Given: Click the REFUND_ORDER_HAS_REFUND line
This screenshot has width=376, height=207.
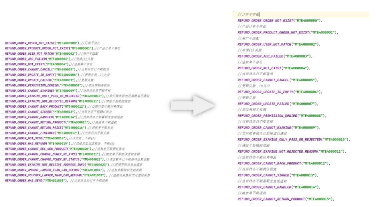Looking at the screenshot, I should click(x=60, y=143).
